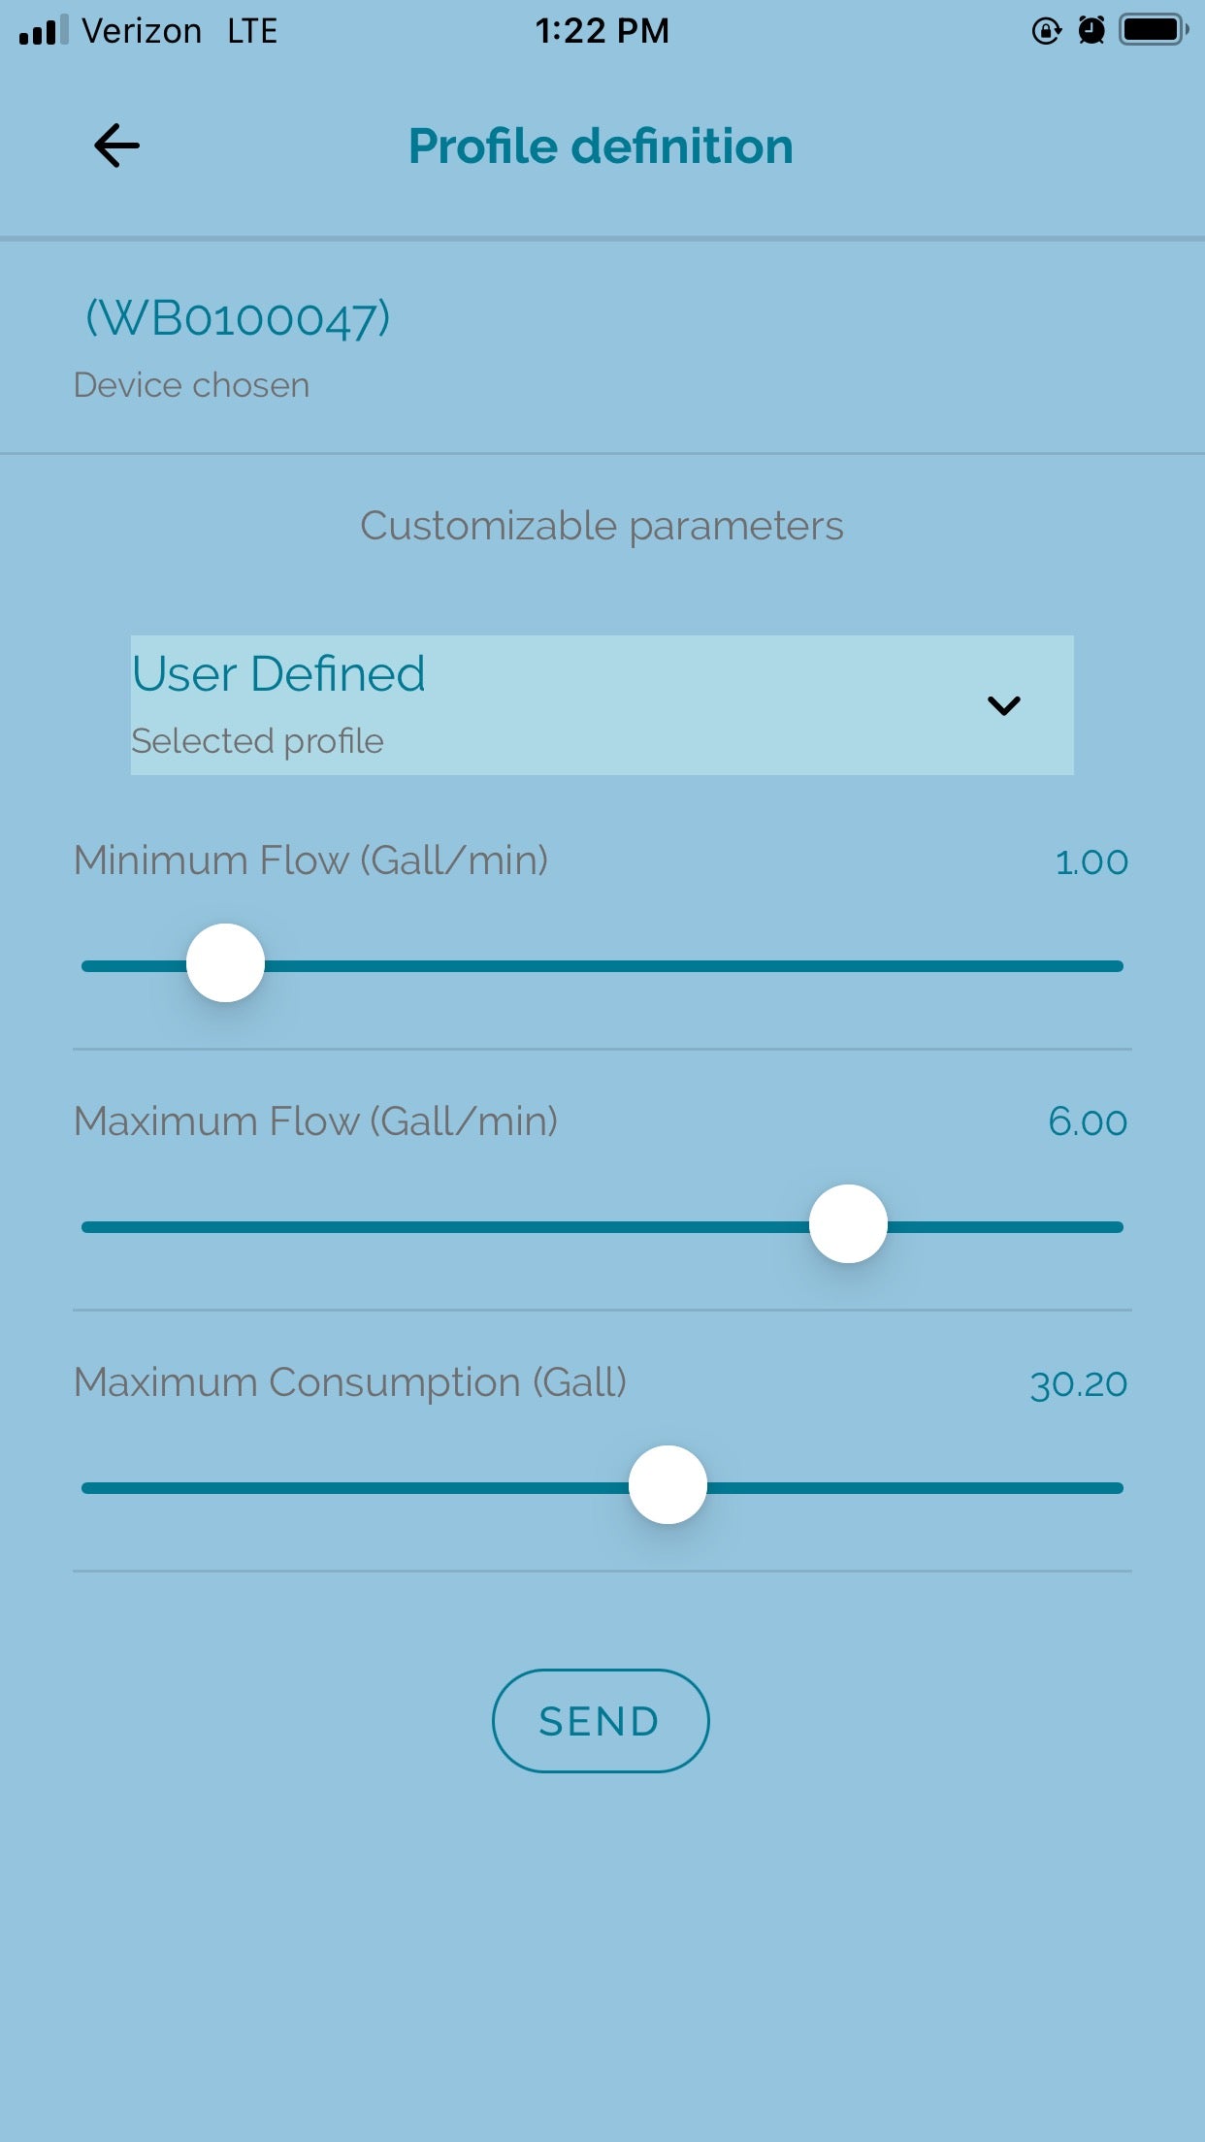Tap the back arrow icon
Viewport: 1205px width, 2142px height.
click(116, 146)
